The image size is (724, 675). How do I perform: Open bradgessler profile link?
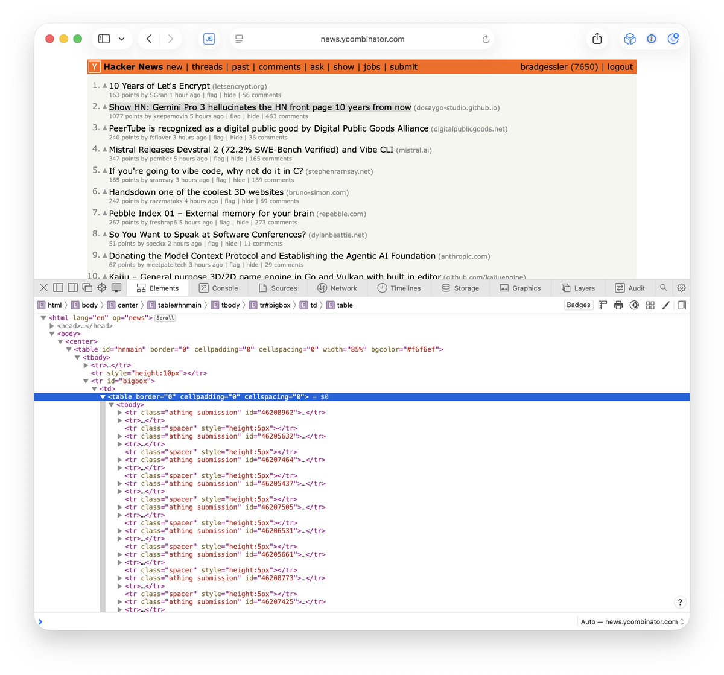[x=545, y=67]
